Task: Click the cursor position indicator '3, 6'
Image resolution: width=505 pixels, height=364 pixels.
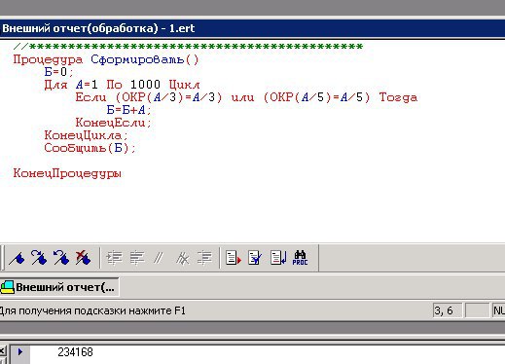Action: [x=448, y=310]
